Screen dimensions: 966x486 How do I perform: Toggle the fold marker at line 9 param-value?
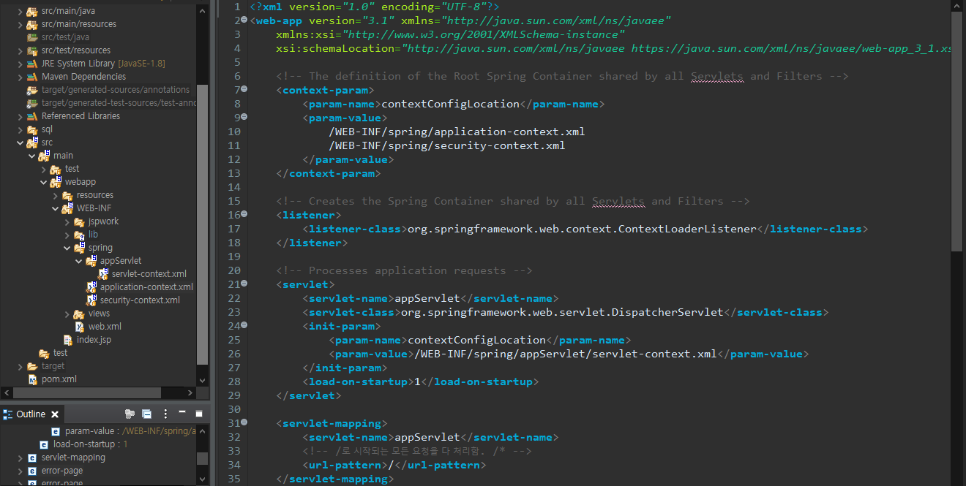244,117
